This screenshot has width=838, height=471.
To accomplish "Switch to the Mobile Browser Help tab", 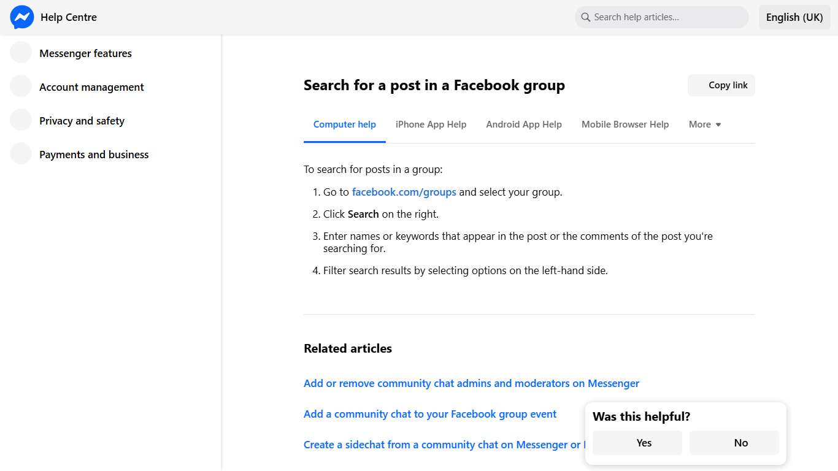I will [625, 124].
